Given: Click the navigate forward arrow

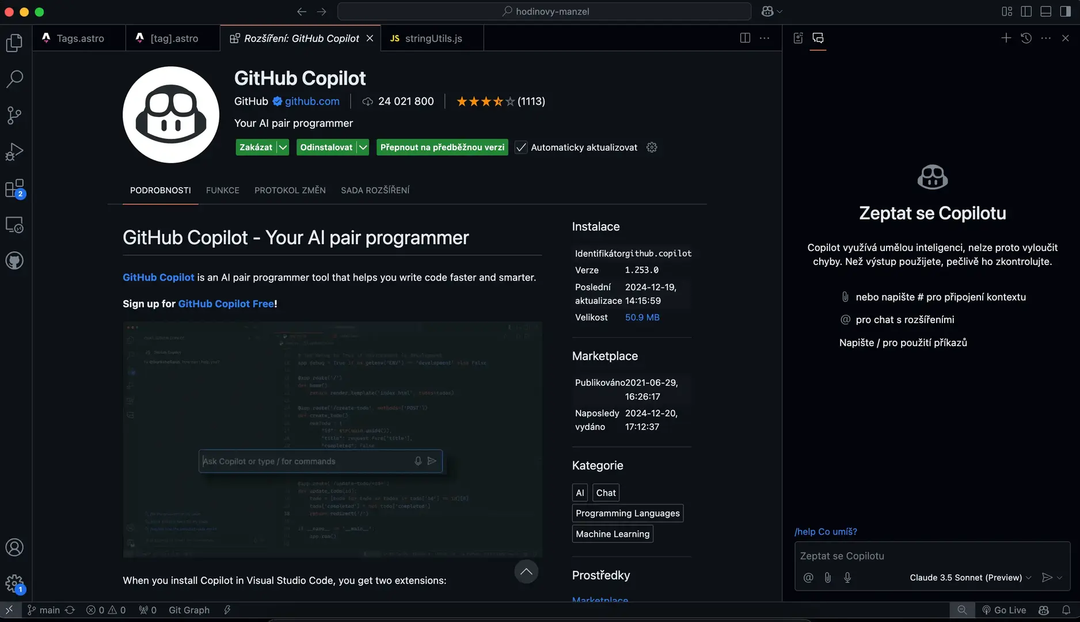Looking at the screenshot, I should click(321, 12).
